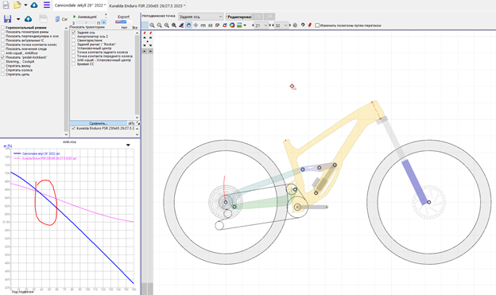
Task: Check the Кривая СС trajectory option
Action: [74, 64]
